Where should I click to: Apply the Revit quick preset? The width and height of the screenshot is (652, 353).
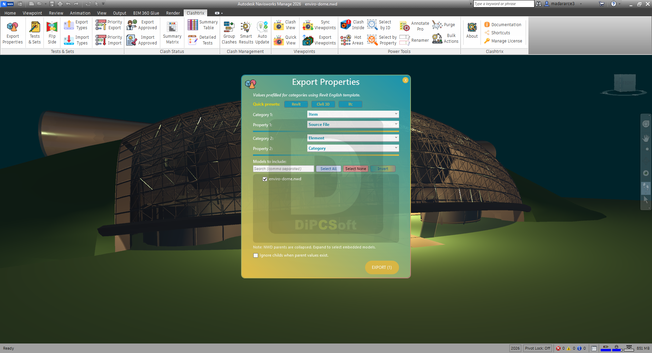click(x=296, y=104)
